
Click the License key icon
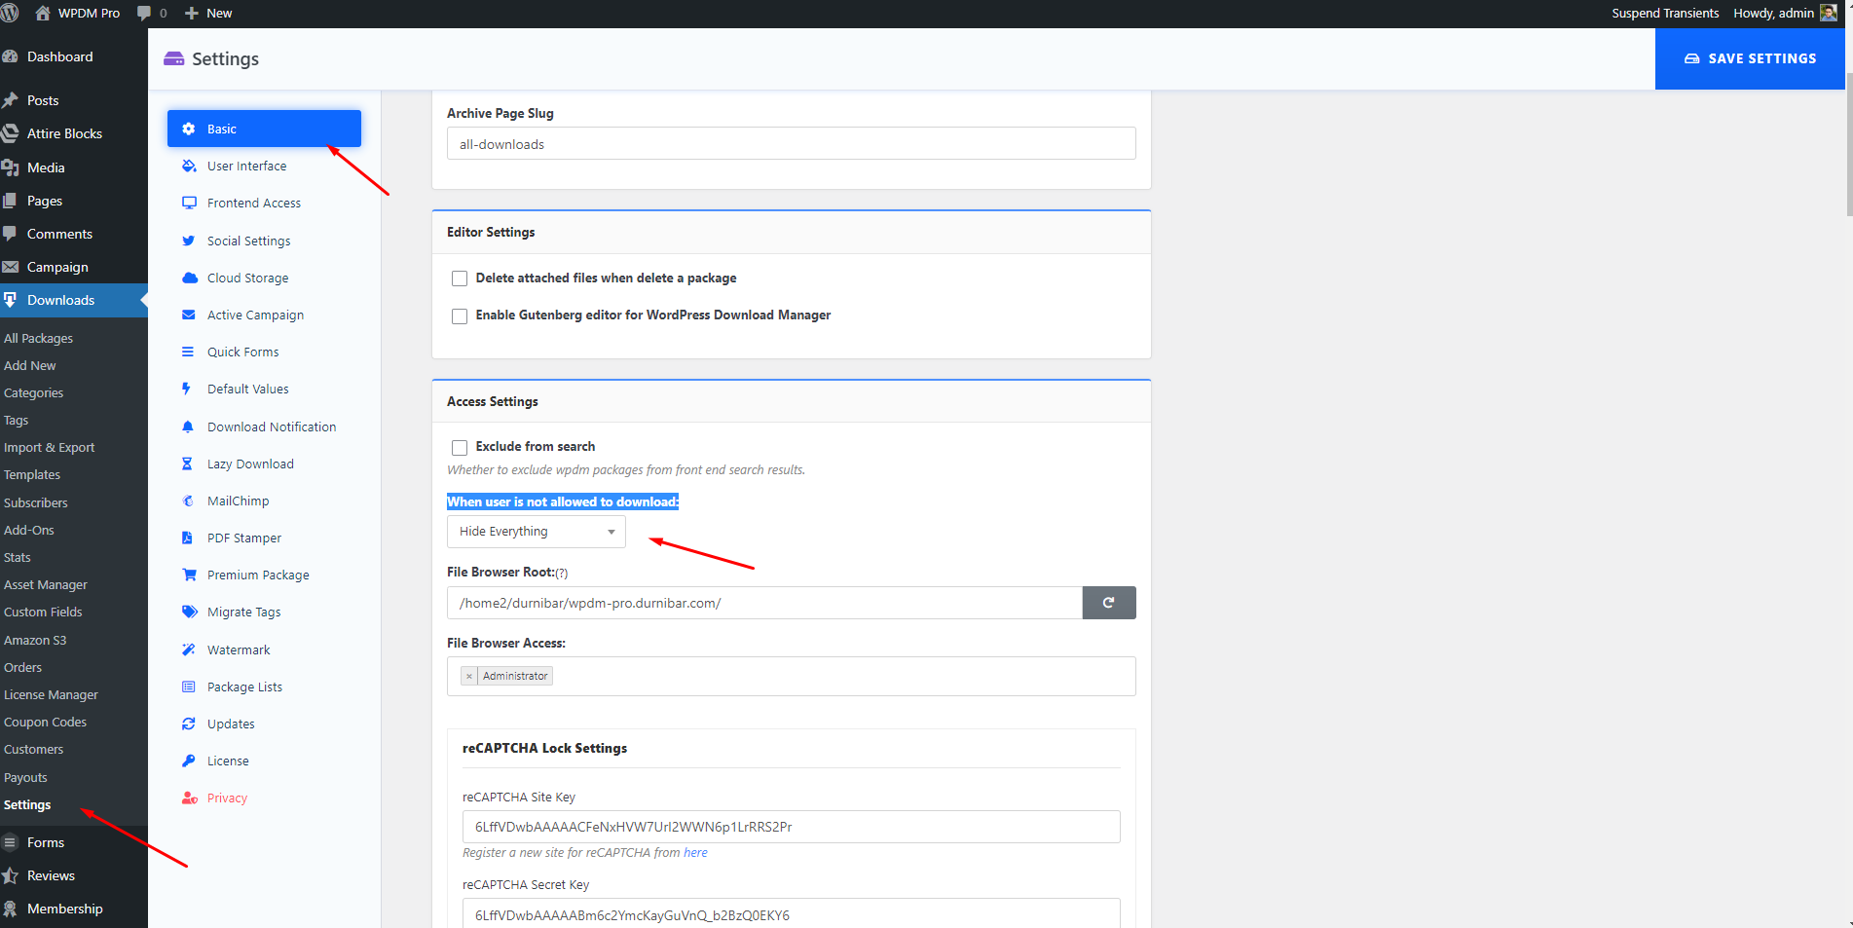tap(189, 761)
